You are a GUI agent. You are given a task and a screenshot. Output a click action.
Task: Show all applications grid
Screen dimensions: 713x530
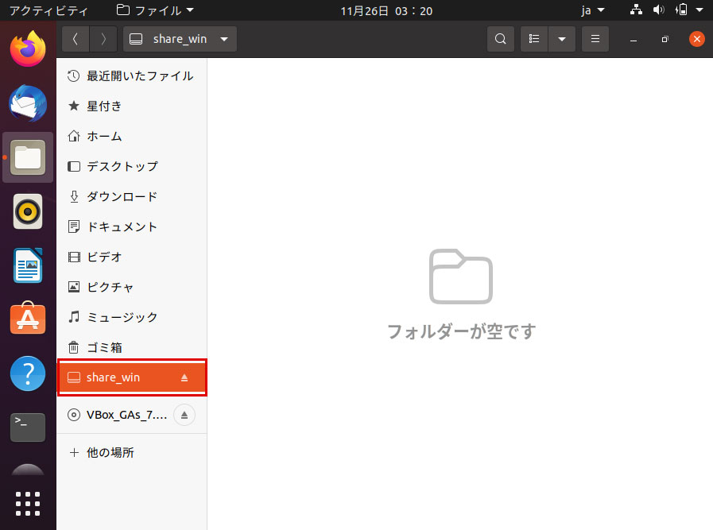click(28, 504)
